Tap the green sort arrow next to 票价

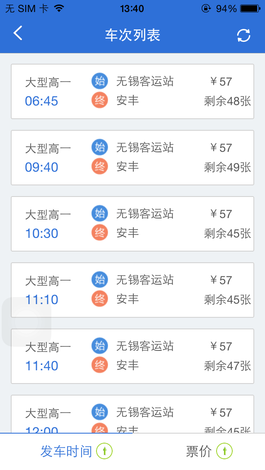(x=224, y=451)
